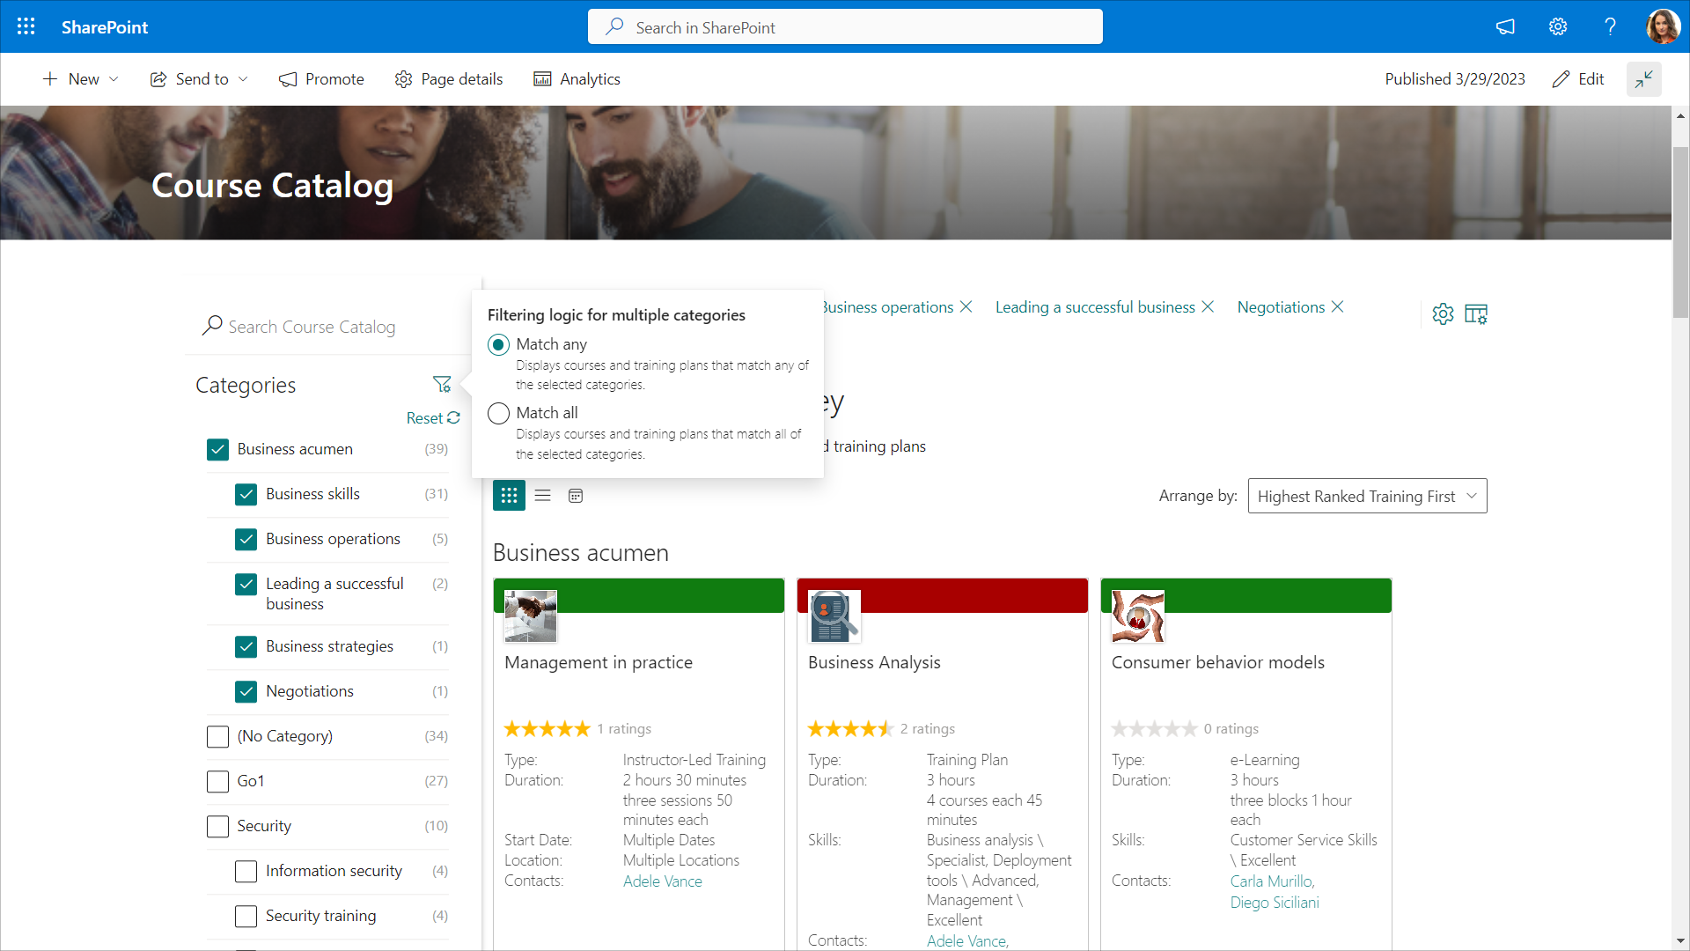Screen dimensions: 1690x951
Task: Switch to calendar view
Action: coord(576,496)
